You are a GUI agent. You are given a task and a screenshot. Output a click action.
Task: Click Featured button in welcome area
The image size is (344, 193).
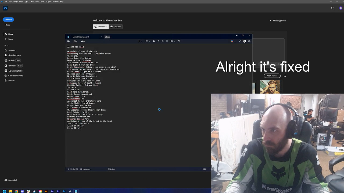[x=115, y=27]
